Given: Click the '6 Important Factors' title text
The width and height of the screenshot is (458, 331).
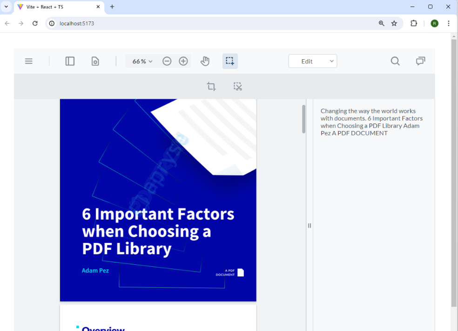Looking at the screenshot, I should pos(158,214).
